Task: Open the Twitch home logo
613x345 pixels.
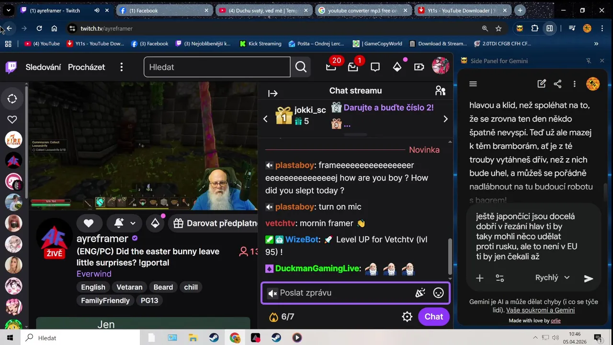Action: coord(11,67)
